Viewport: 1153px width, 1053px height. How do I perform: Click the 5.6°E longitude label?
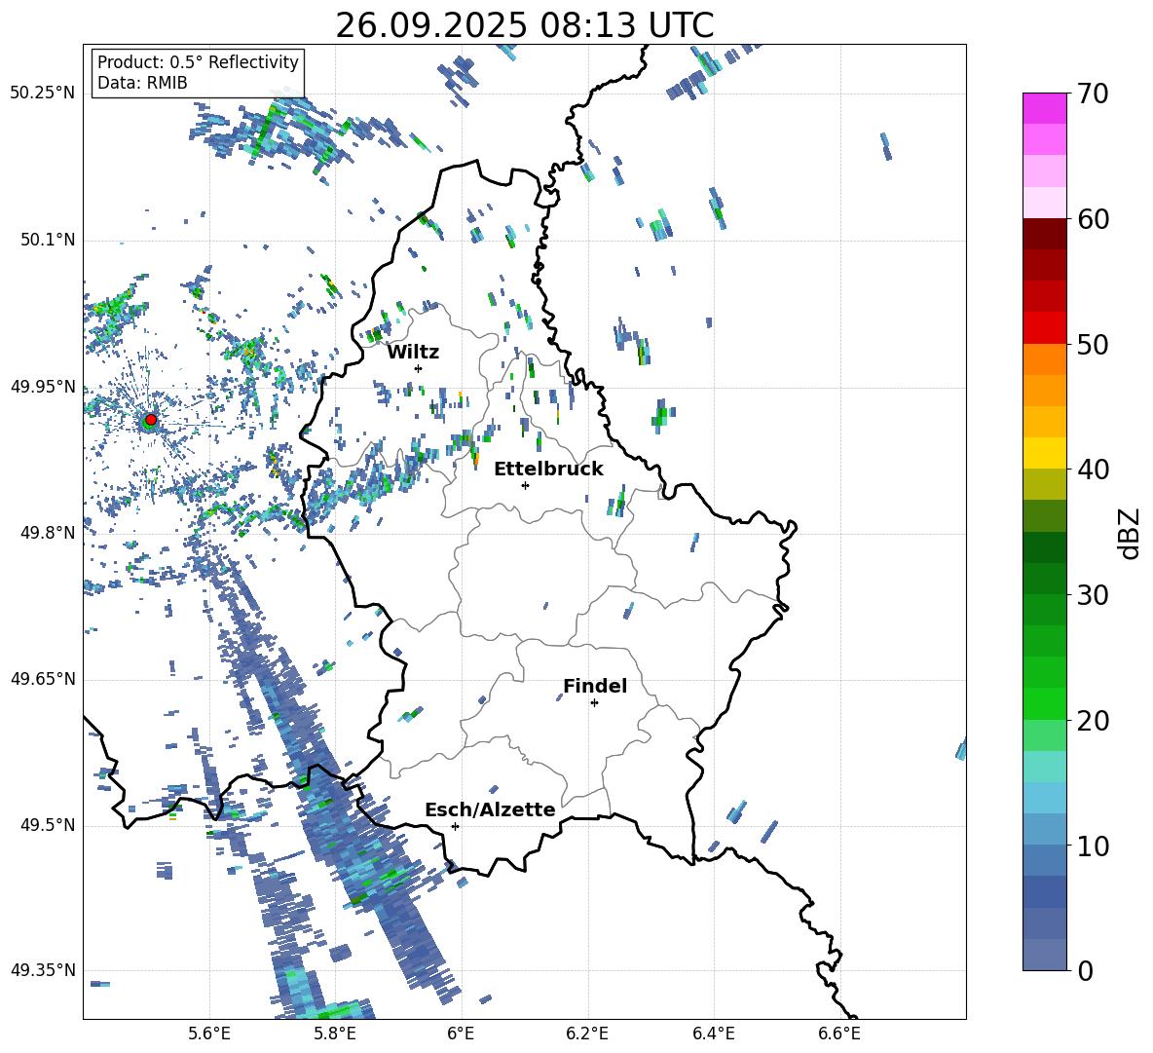tap(209, 1034)
